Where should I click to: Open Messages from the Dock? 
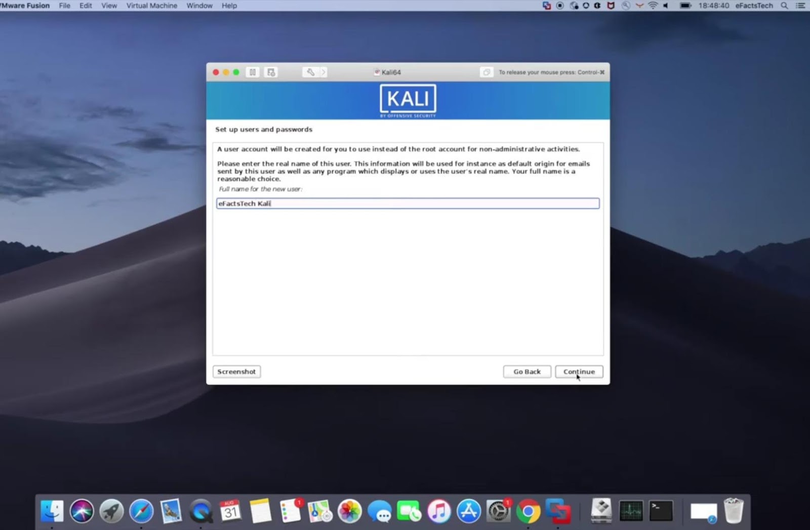[x=380, y=511]
